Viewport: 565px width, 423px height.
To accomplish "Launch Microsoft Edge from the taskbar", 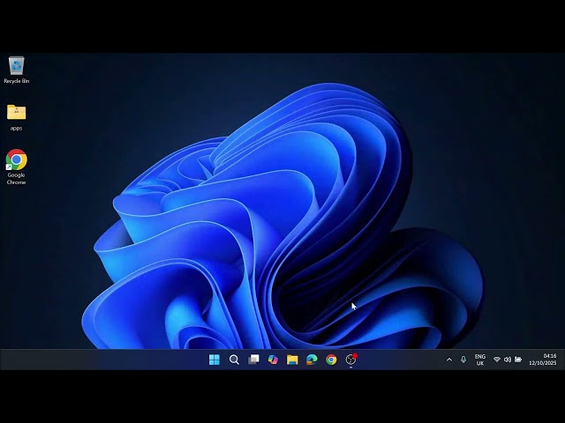I will click(312, 360).
